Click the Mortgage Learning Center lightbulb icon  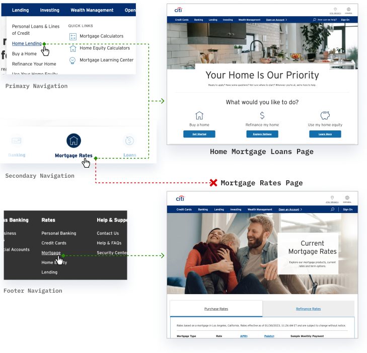(72, 60)
